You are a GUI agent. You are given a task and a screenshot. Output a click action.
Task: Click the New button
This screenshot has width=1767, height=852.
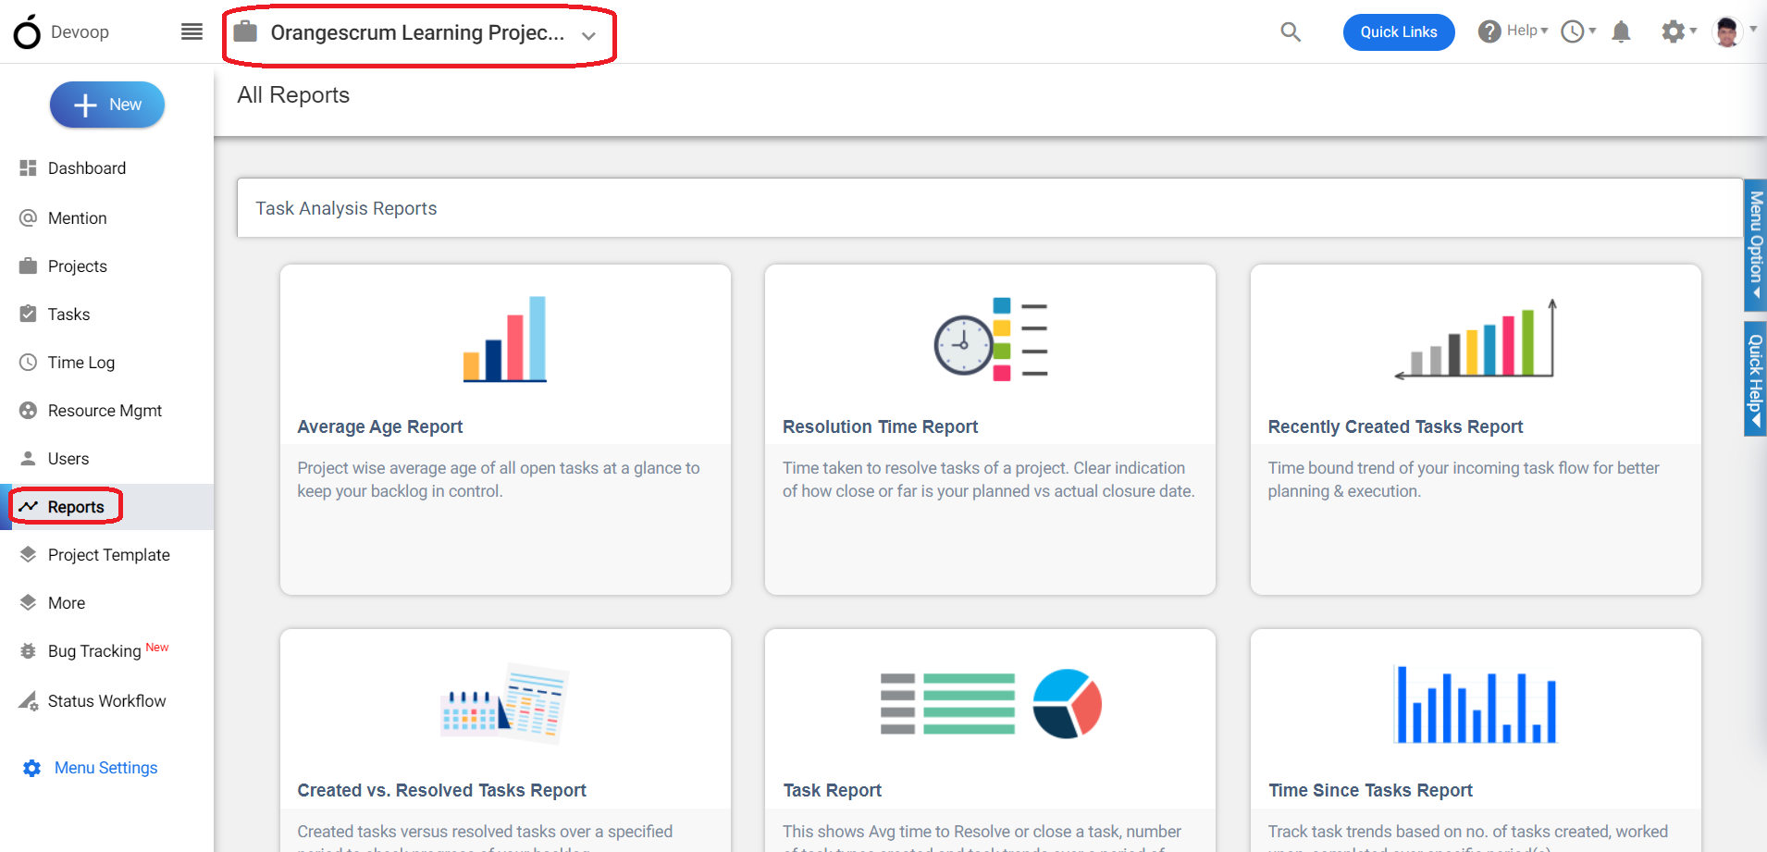coord(107,105)
